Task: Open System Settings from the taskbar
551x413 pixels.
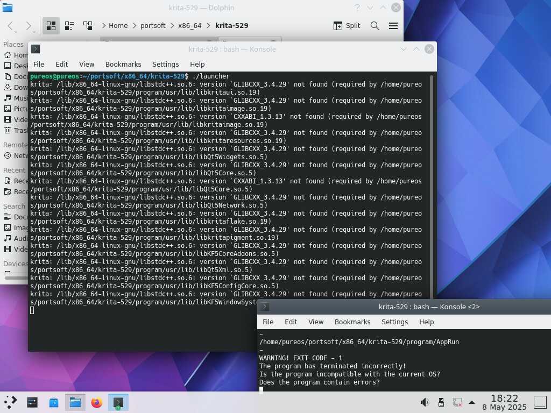Action: coord(32,402)
